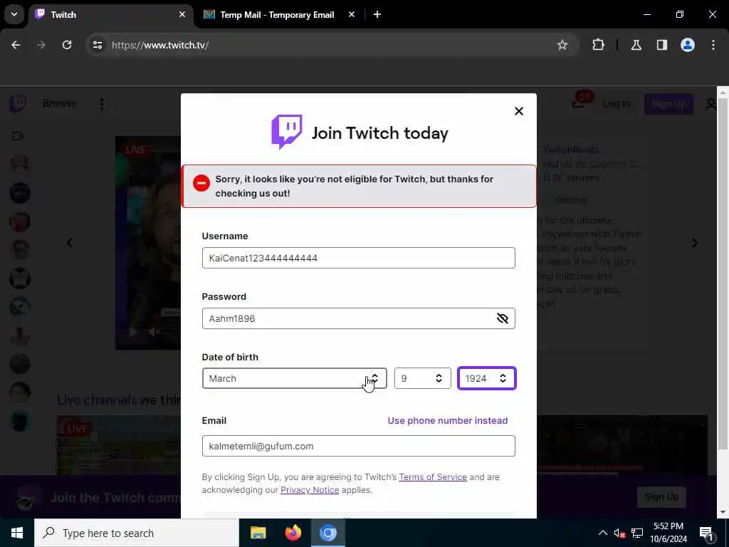Click the Username input field

[359, 258]
